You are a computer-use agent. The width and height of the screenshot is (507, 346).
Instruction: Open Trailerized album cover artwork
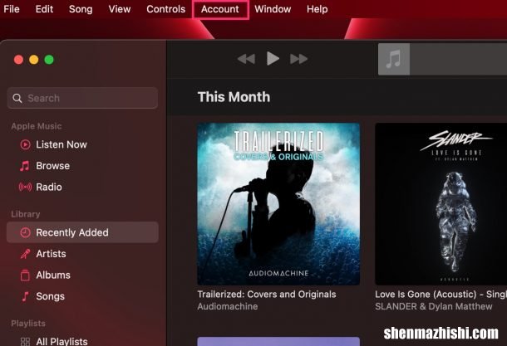278,203
